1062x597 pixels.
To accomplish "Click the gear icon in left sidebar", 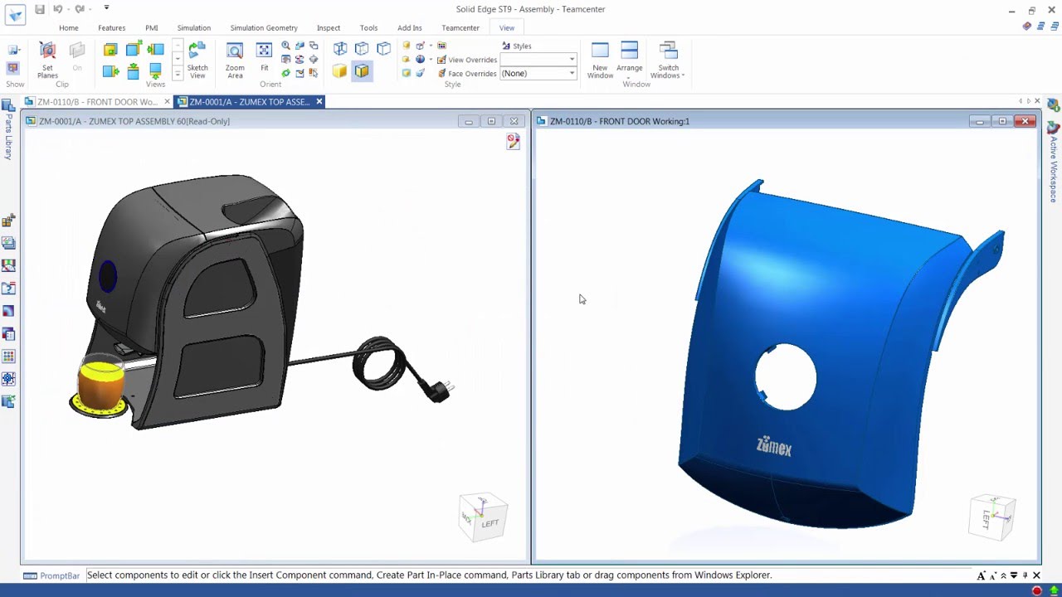I will pos(8,379).
